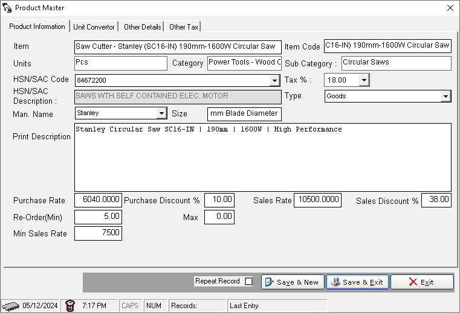Switch to the Product Information tab
Viewport: 460px width, 313px height.
pos(37,27)
